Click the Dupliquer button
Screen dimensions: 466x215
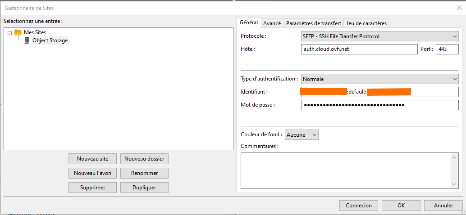144,188
